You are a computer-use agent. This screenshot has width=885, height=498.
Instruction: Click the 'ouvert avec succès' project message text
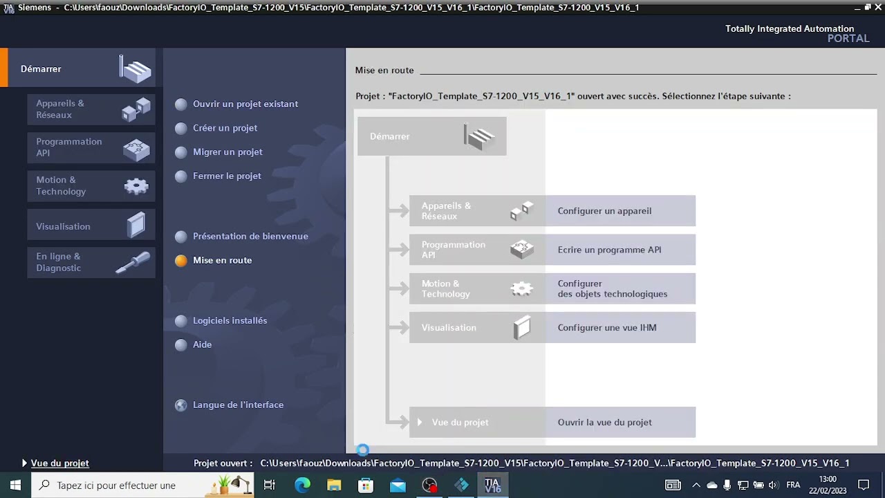(573, 96)
